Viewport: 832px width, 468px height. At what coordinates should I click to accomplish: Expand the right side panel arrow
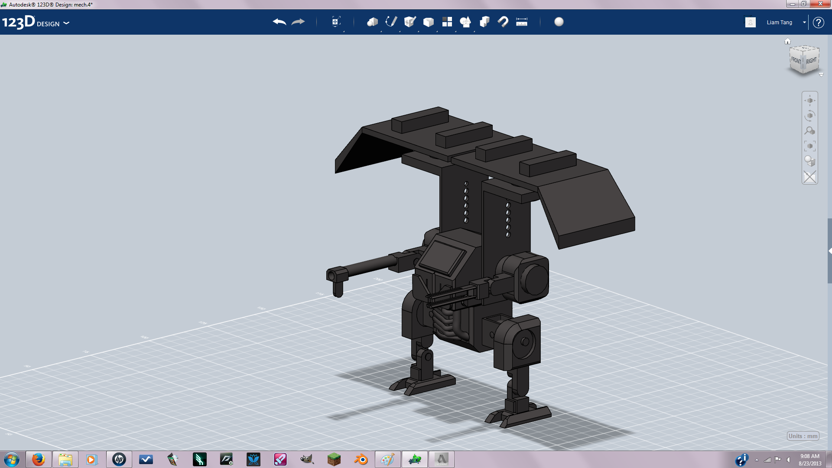click(x=829, y=251)
